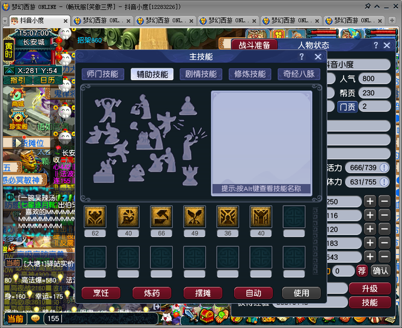Open the red treasure chest icon
The width and height of the screenshot is (402, 328).
pos(206,316)
